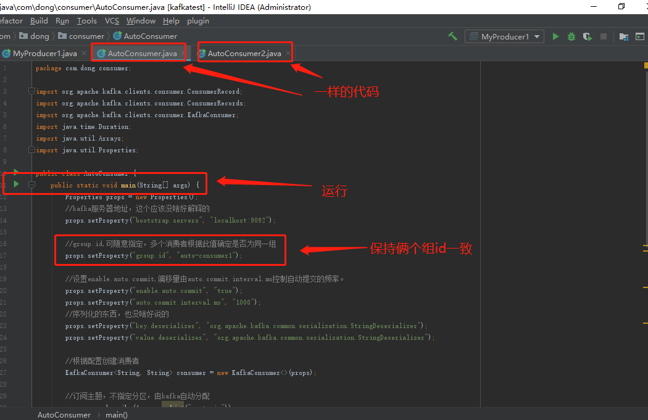The width and height of the screenshot is (648, 420).
Task: Click the 'auto.commit.interval.ms' setProperty line
Action: click(163, 302)
